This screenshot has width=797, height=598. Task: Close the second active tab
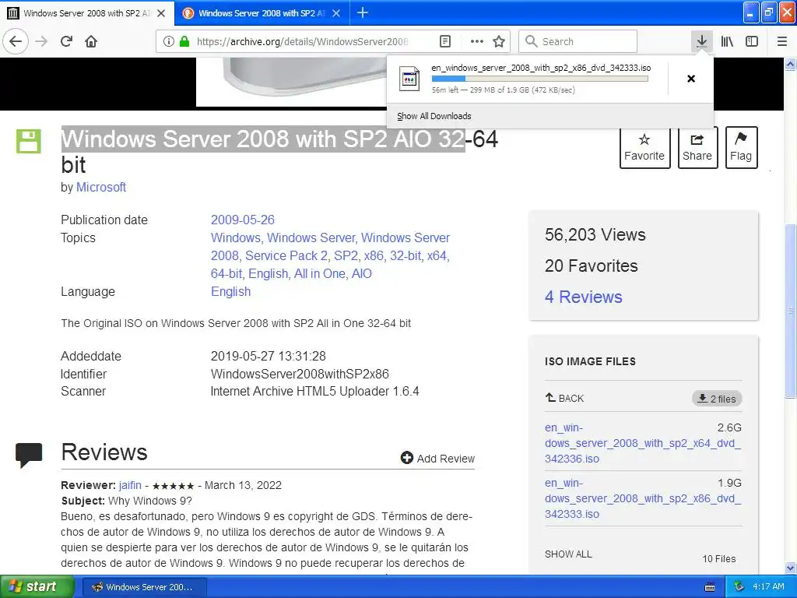tap(336, 13)
